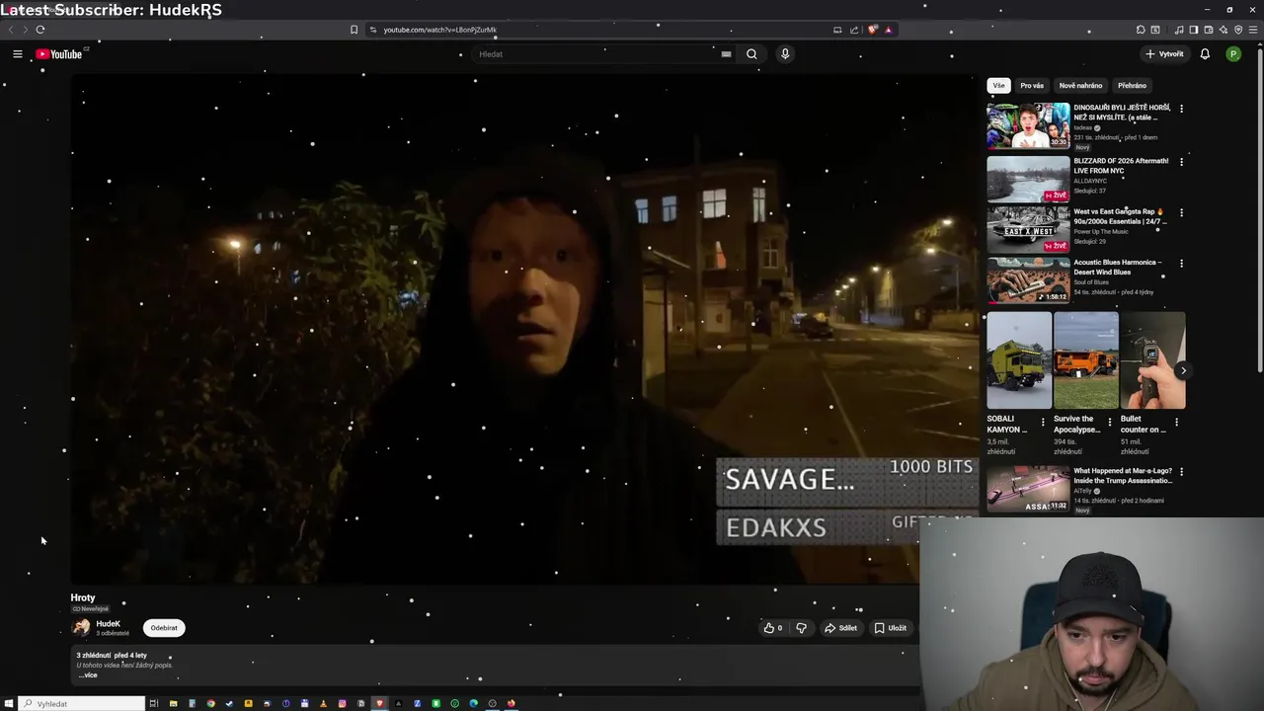The image size is (1264, 711).
Task: Start voice search with the microphone
Action: click(785, 54)
